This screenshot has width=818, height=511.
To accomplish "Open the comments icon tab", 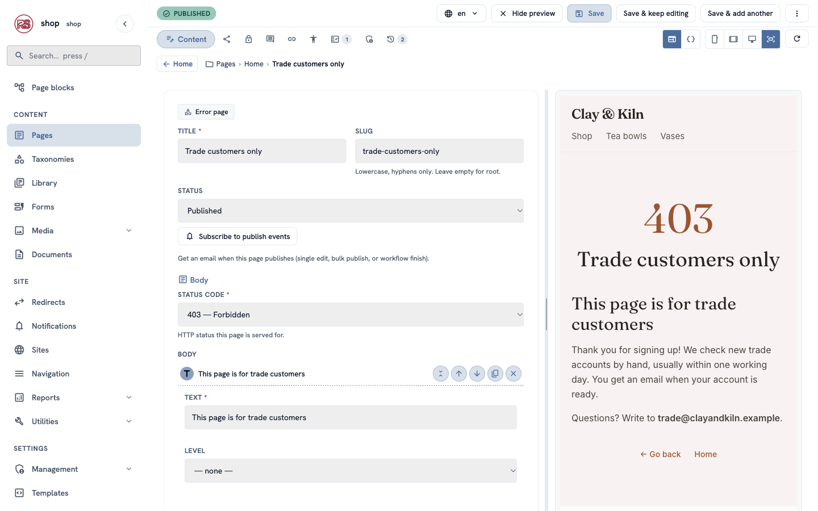I will point(270,39).
